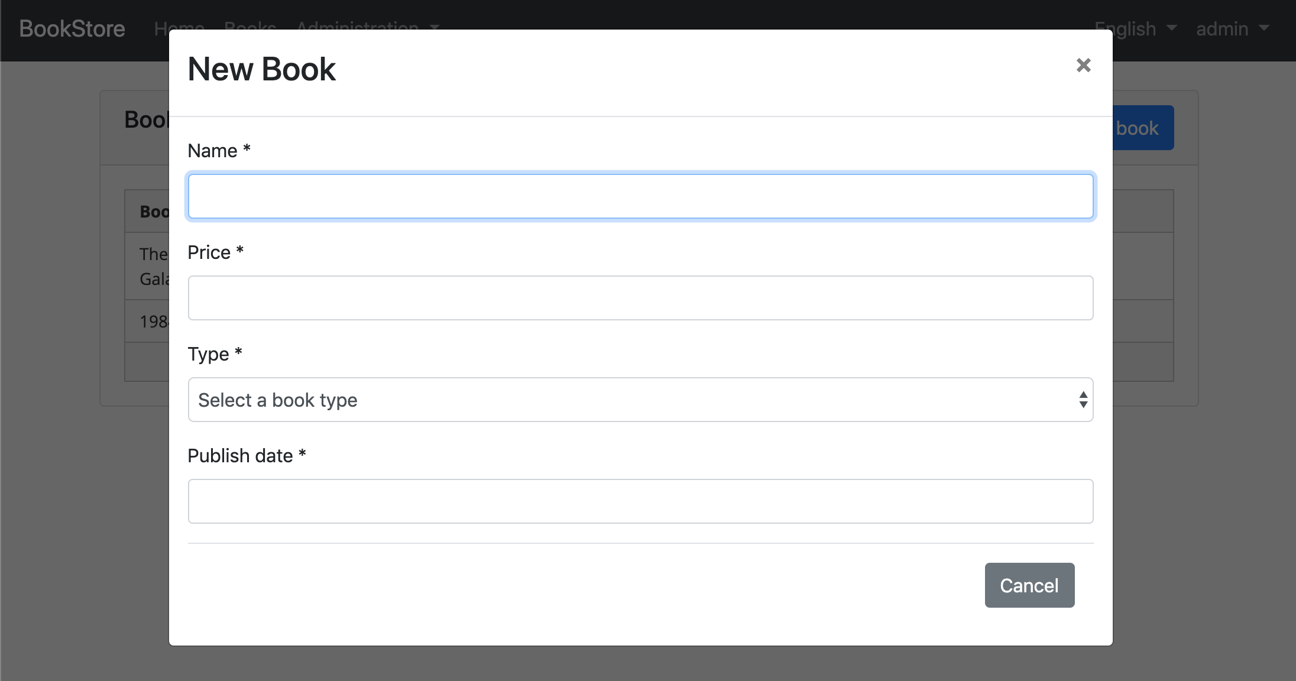Click the 'New Book' dialog title
This screenshot has height=681, width=1296.
tap(261, 69)
